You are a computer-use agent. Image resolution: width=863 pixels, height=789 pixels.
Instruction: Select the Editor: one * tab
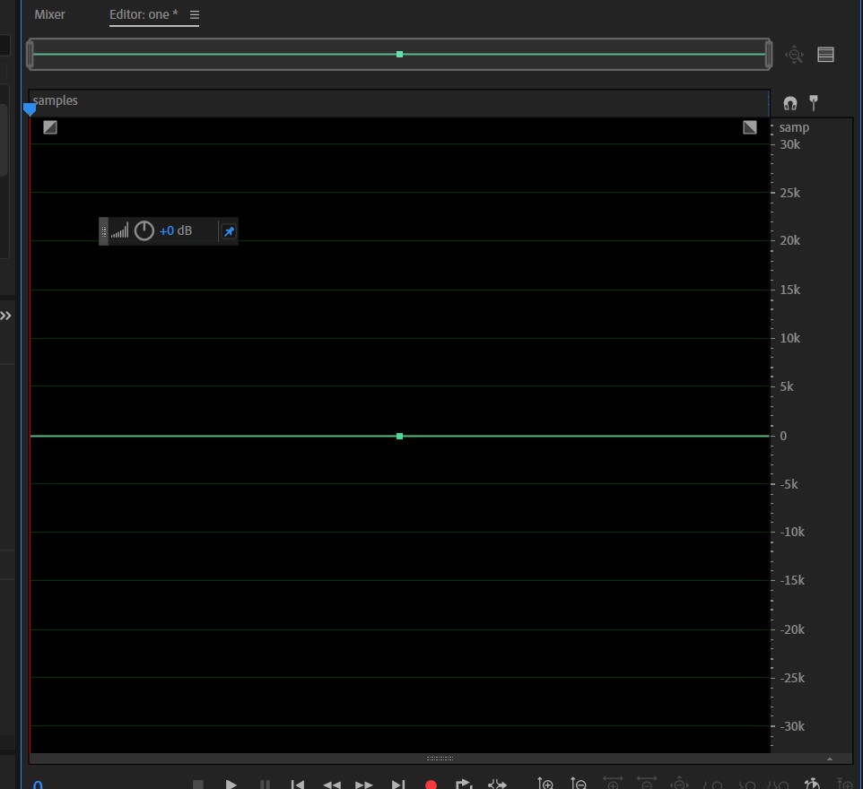[x=144, y=15]
